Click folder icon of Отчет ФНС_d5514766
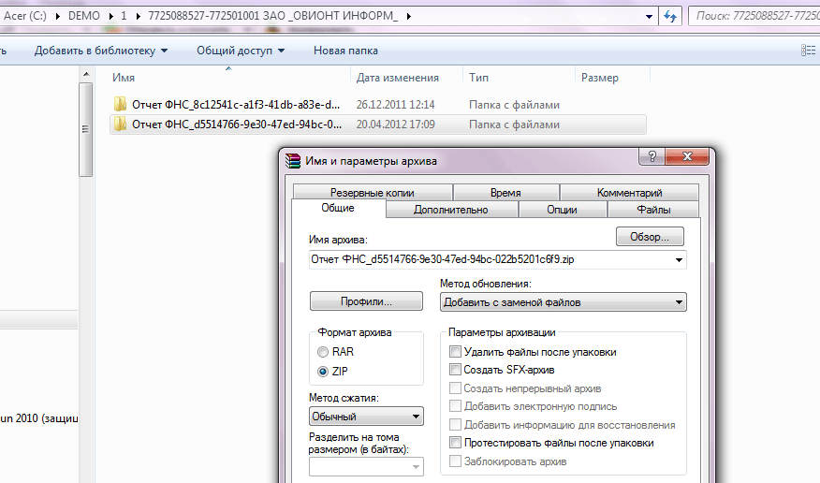Image resolution: width=820 pixels, height=483 pixels. (x=120, y=124)
